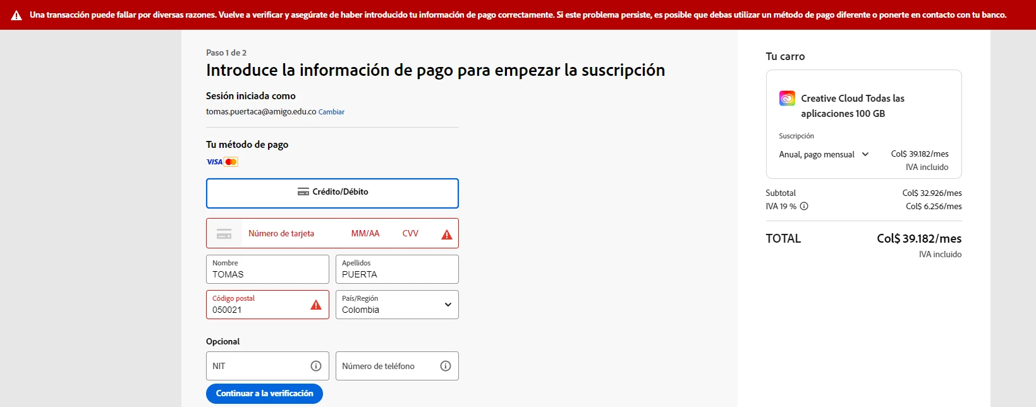The image size is (1036, 407).
Task: Show info for the NIT field
Action: click(x=316, y=366)
